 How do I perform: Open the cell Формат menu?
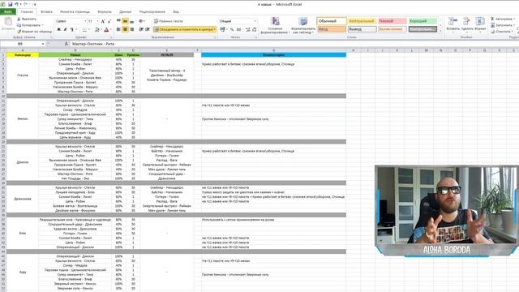(480, 24)
